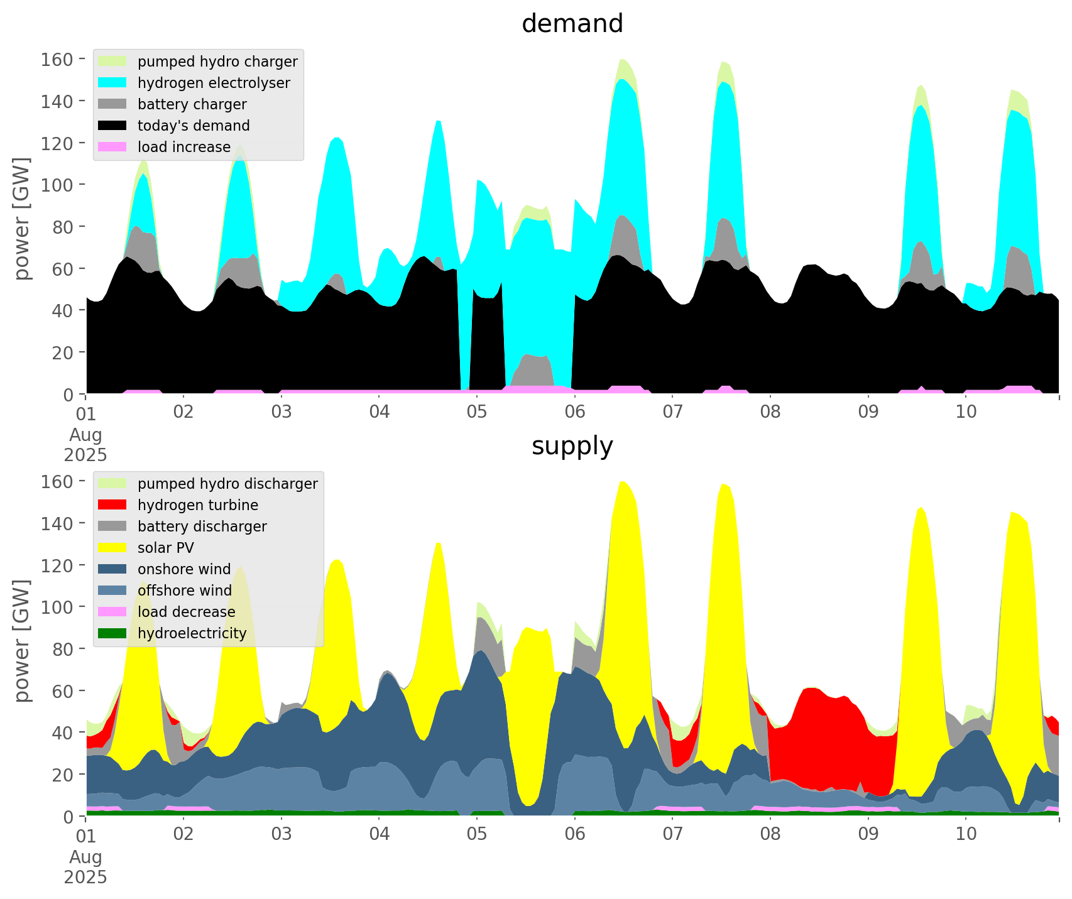1072x899 pixels.
Task: Select the battery charger legend label
Action: pyautogui.click(x=192, y=104)
